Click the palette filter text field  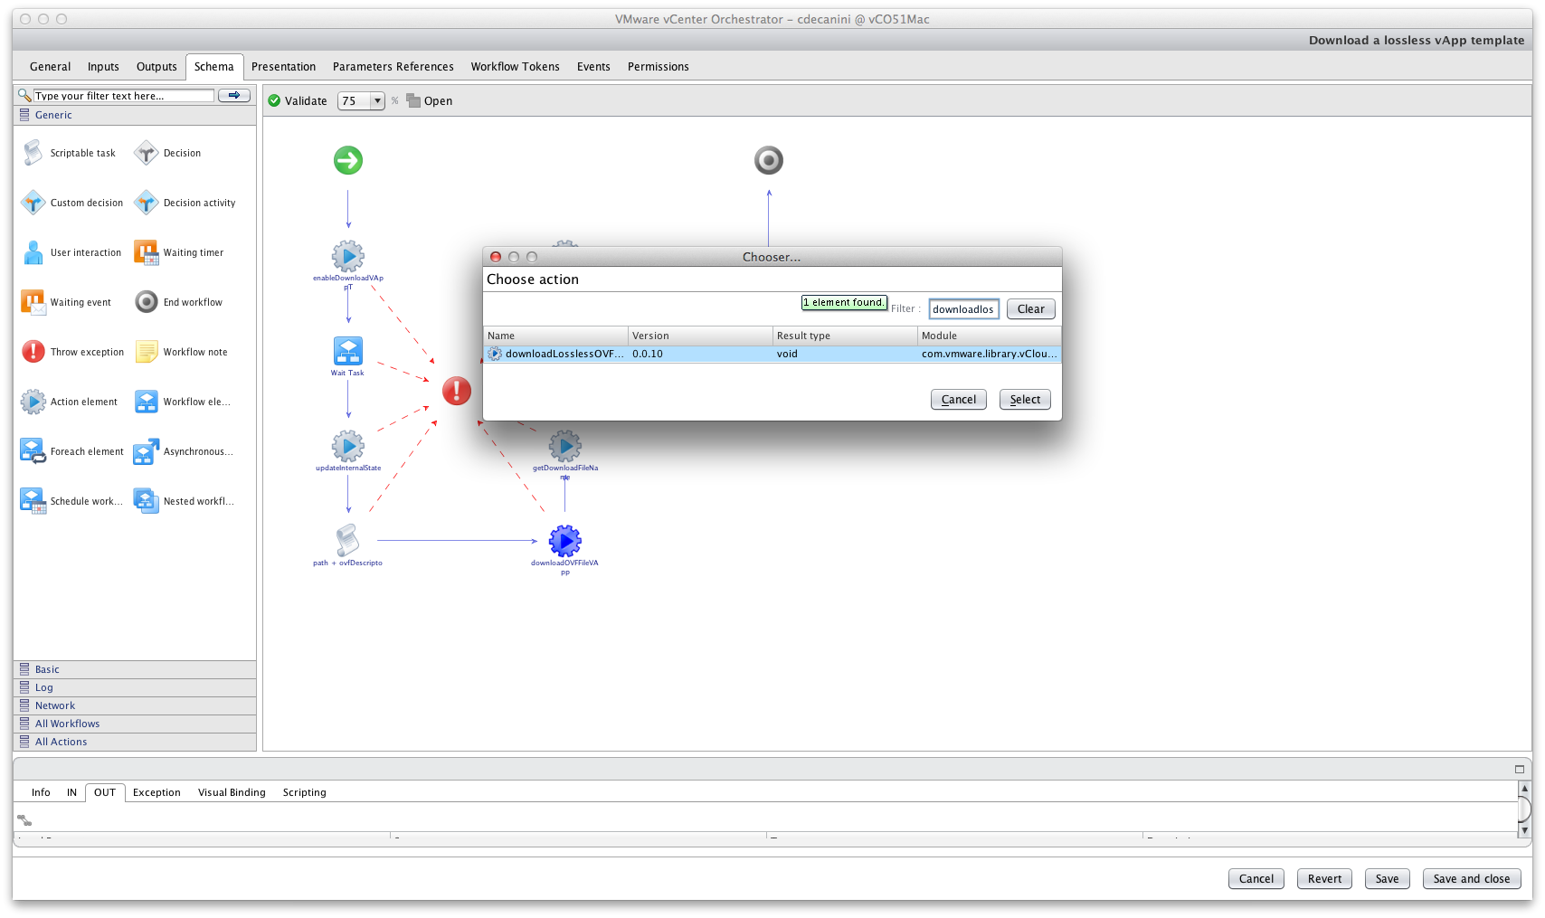pyautogui.click(x=124, y=95)
